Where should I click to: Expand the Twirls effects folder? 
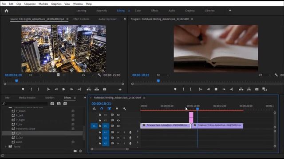click(x=6, y=147)
